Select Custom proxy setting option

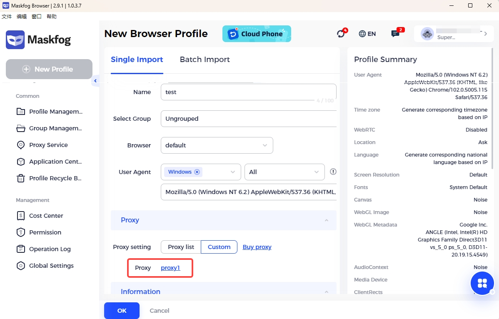click(x=219, y=247)
